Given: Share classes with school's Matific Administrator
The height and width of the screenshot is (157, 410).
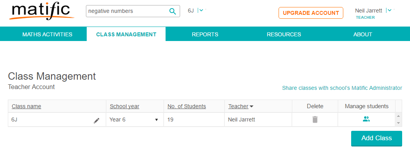Looking at the screenshot, I should pos(342,88).
